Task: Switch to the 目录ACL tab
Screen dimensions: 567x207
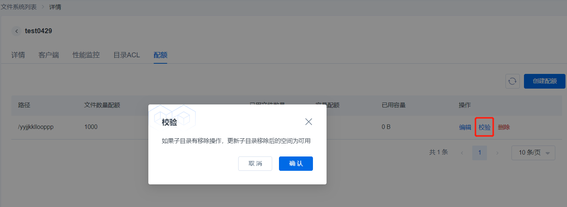Action: (x=126, y=55)
